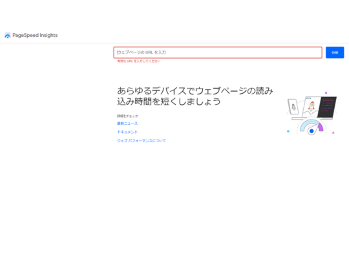Image resolution: width=349 pixels, height=278 pixels.
Task: Click the rocket and speed gauge illustration
Action: [x=312, y=113]
